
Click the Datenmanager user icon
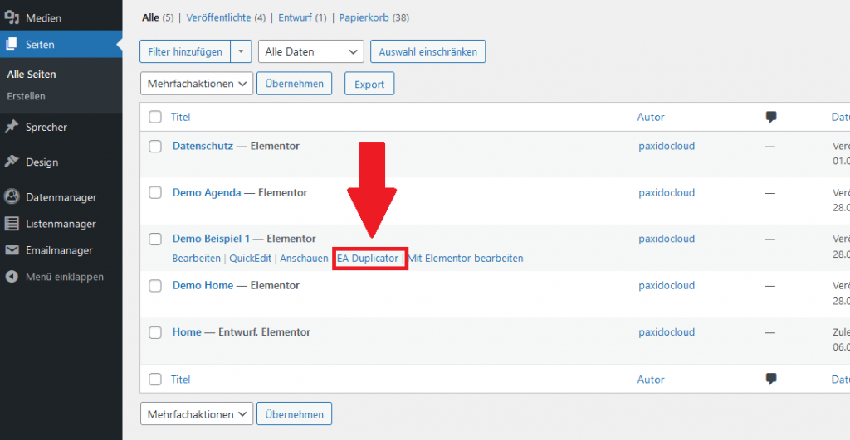[12, 197]
